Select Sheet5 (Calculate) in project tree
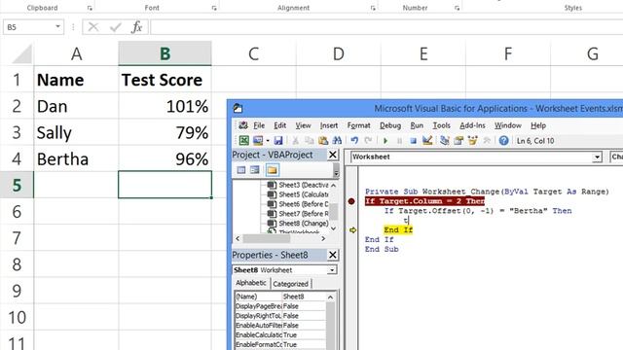This screenshot has width=623, height=350. (x=298, y=194)
